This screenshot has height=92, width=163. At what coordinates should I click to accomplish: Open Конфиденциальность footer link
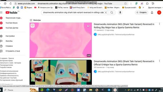click(8, 73)
